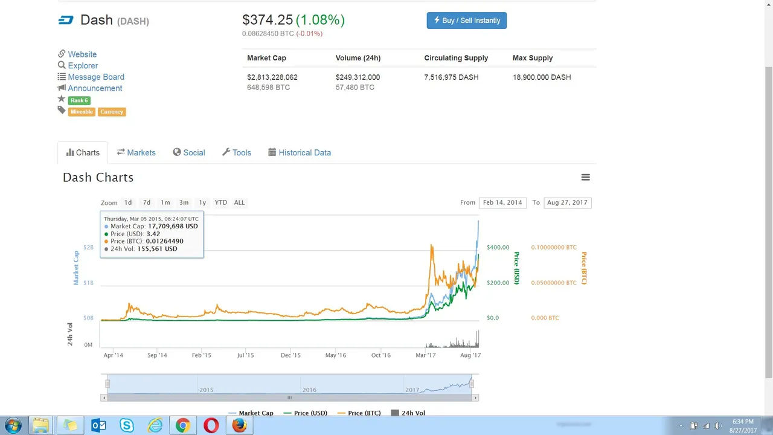Set chart zoom to 3m

tap(184, 202)
